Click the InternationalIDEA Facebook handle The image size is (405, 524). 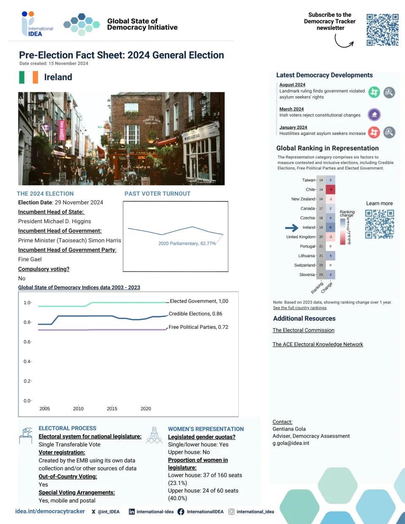(x=205, y=512)
